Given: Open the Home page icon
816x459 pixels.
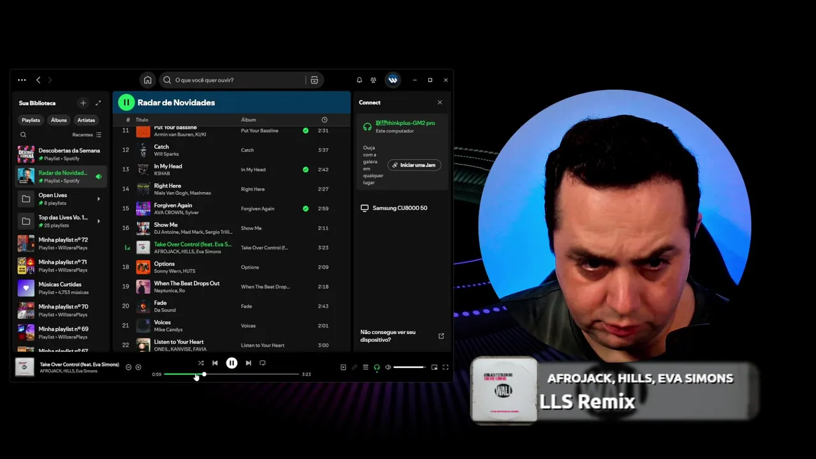Looking at the screenshot, I should pyautogui.click(x=147, y=80).
